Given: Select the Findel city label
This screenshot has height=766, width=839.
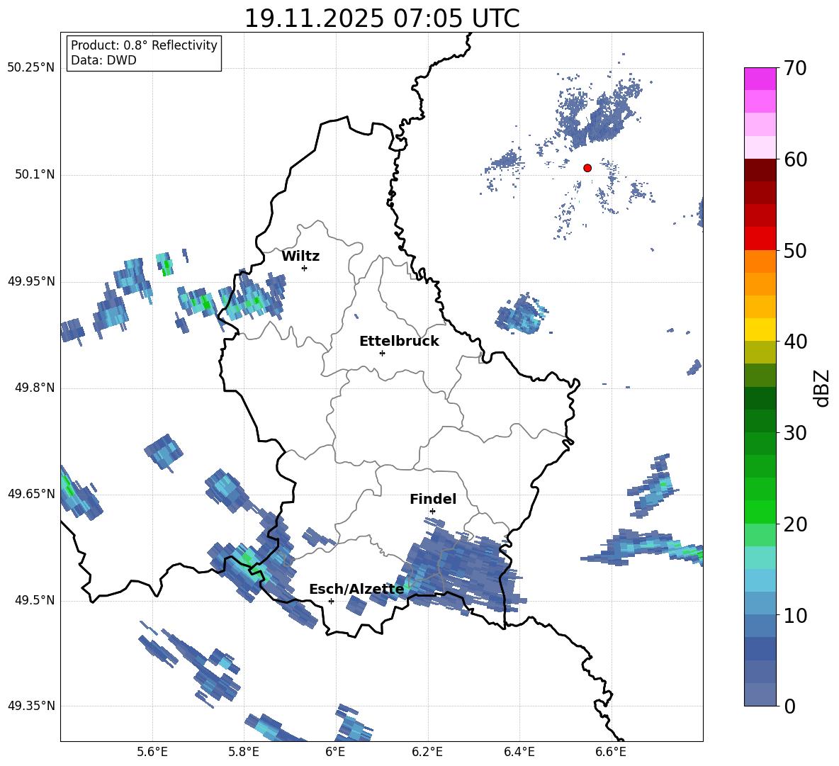Looking at the screenshot, I should (432, 499).
